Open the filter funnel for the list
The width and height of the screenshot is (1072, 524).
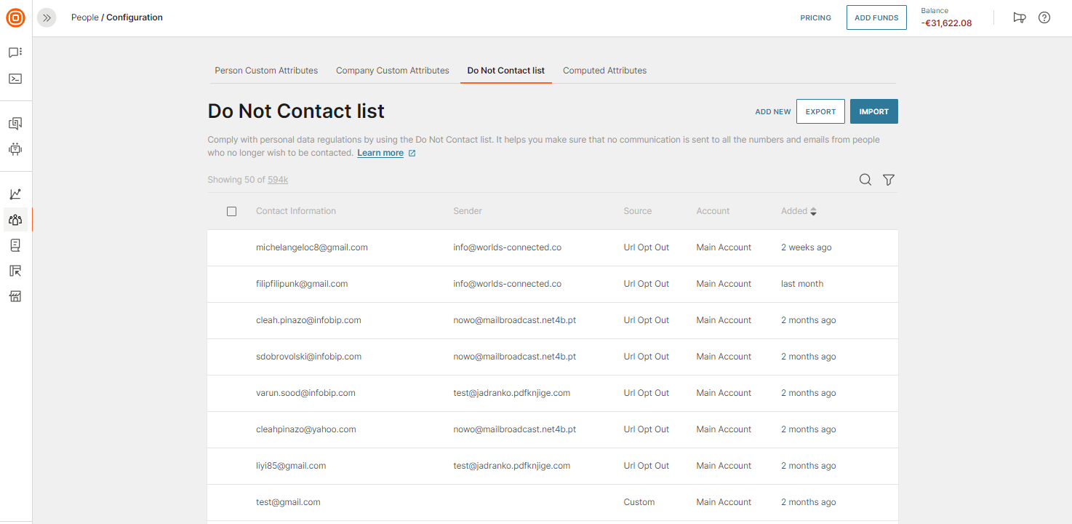click(888, 180)
